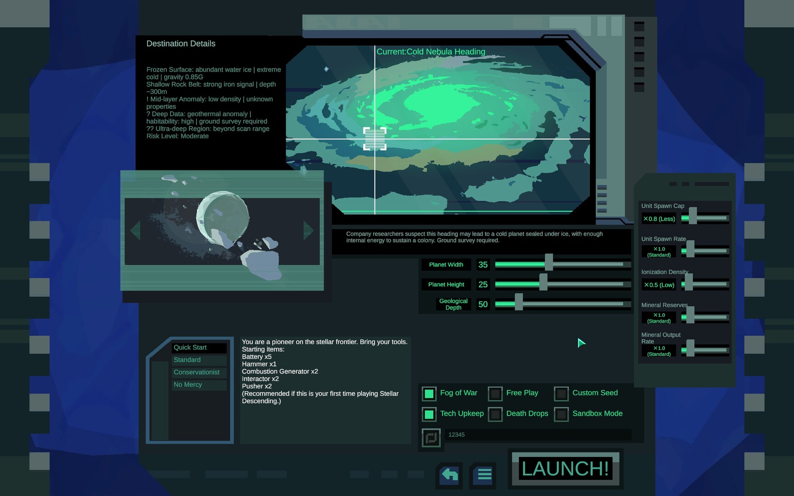Click the Current:Cold Nebula Heading label

(x=431, y=51)
